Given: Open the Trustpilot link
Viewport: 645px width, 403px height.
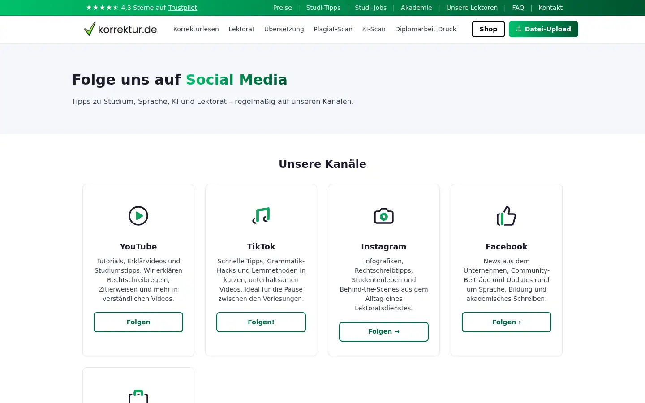Looking at the screenshot, I should click(x=183, y=8).
